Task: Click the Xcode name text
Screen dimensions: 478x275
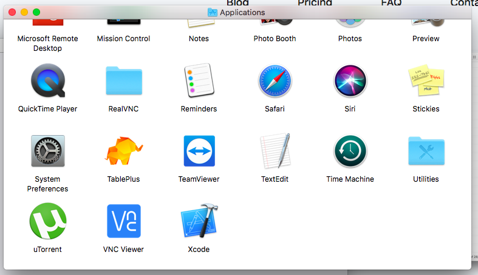Action: [x=199, y=249]
